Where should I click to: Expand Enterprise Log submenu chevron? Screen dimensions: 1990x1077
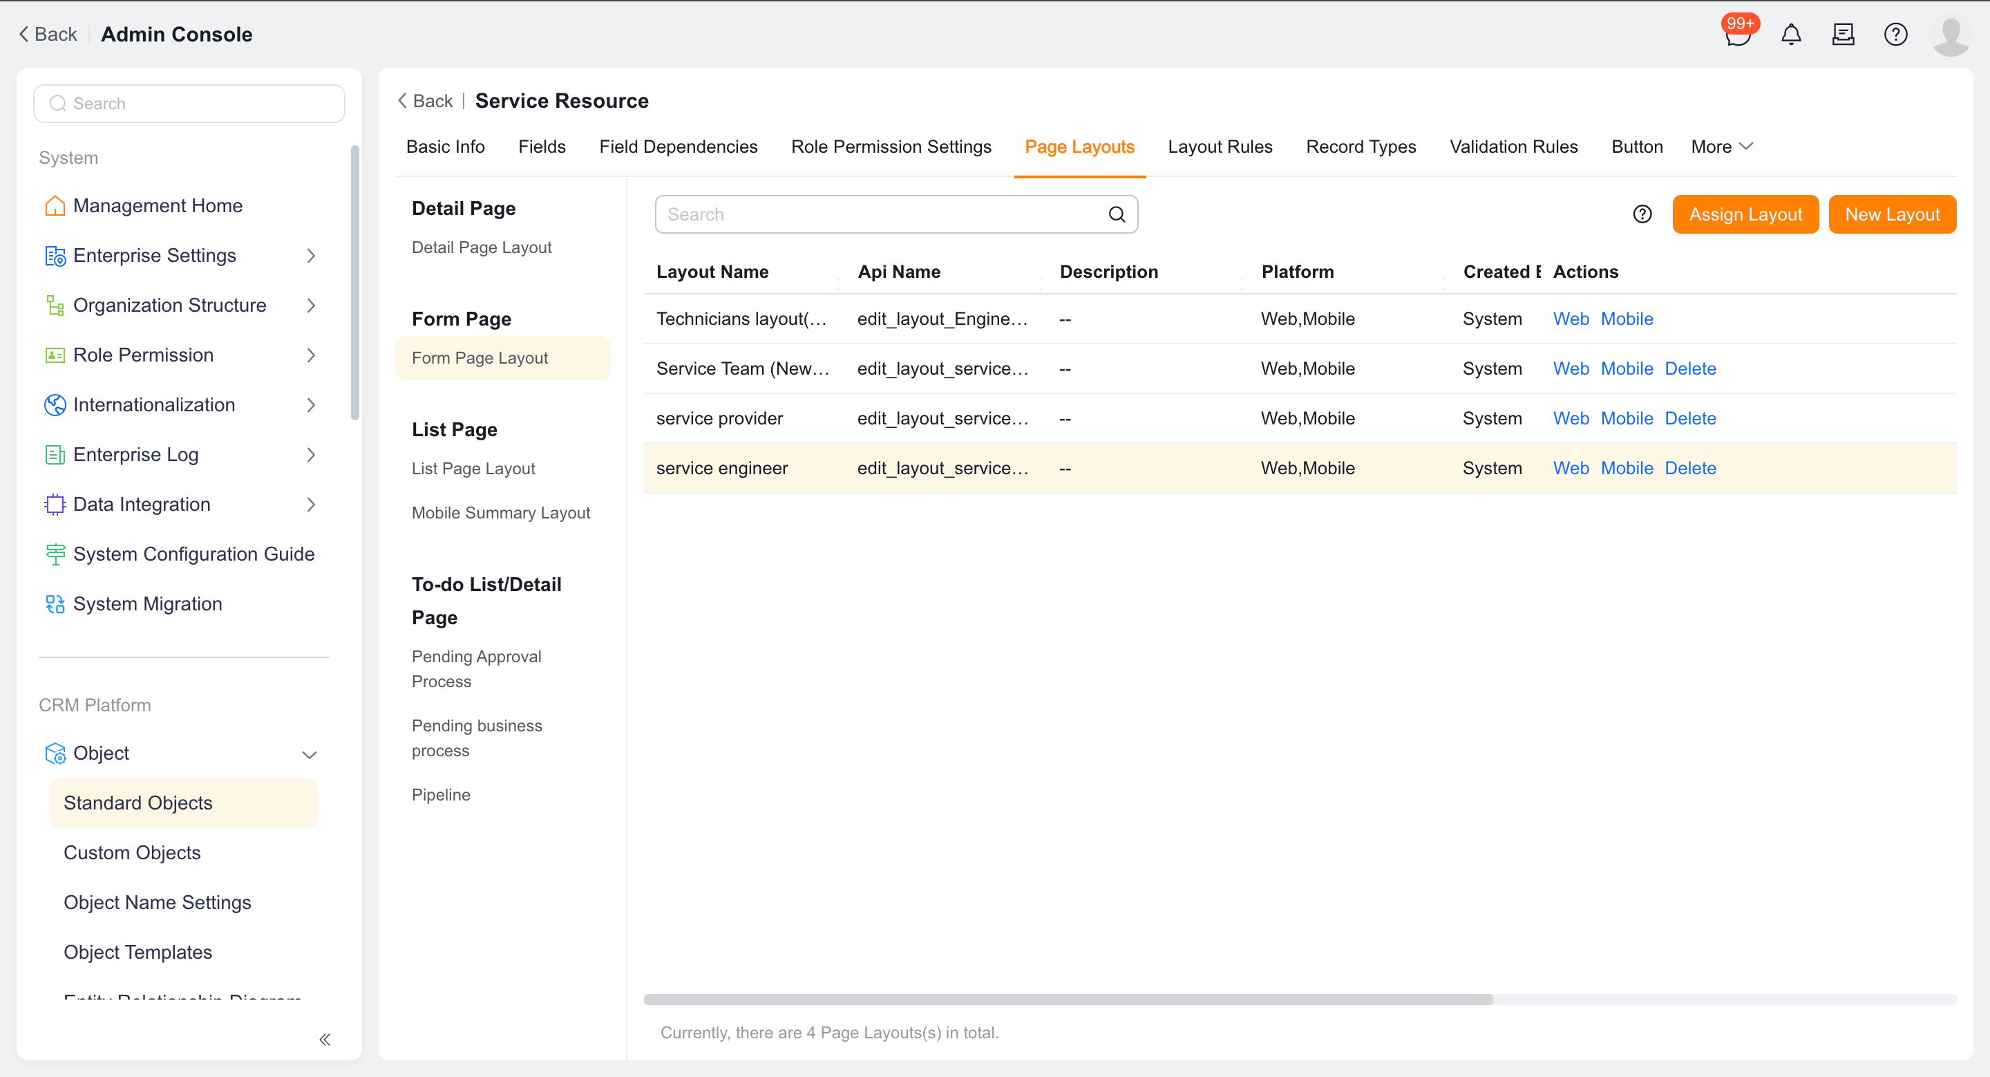coord(310,454)
